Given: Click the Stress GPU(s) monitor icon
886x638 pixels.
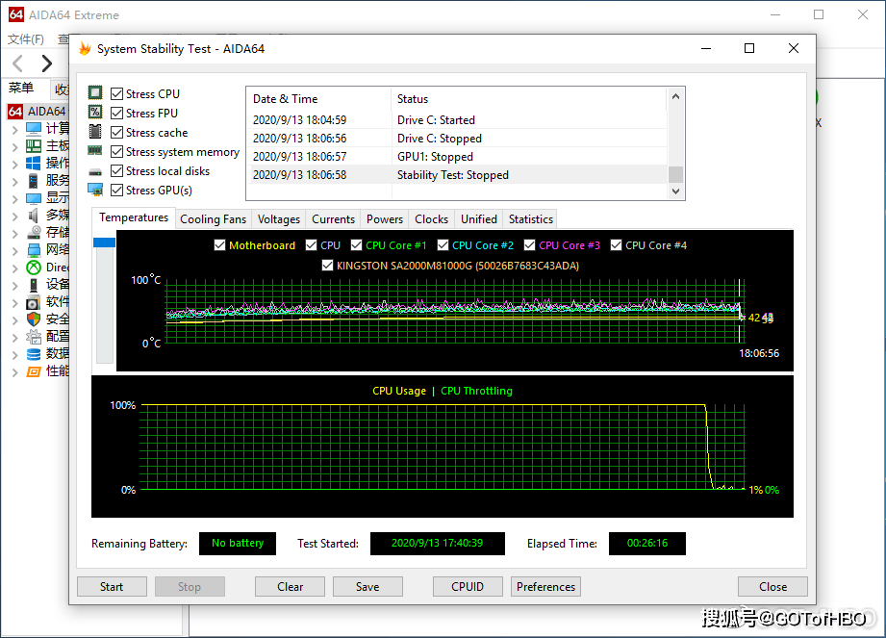Looking at the screenshot, I should (95, 190).
